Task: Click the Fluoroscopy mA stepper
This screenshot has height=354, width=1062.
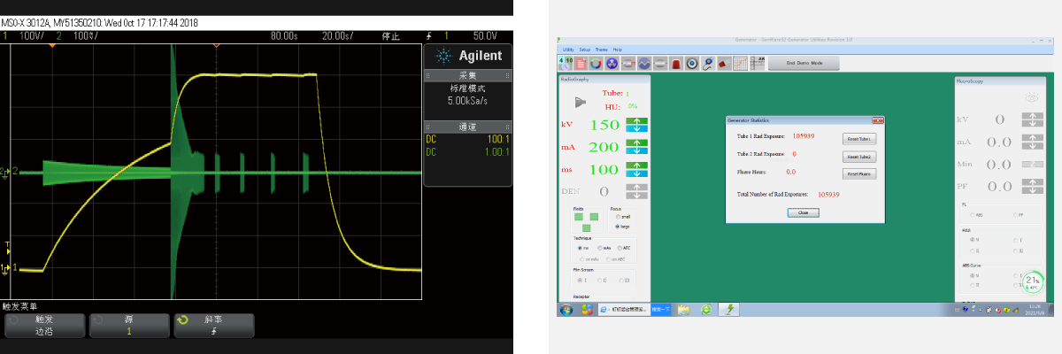Action: tap(1032, 142)
